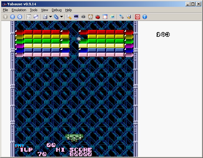Expand the load state dropdown arrow
203x158 pixels.
coord(62,17)
